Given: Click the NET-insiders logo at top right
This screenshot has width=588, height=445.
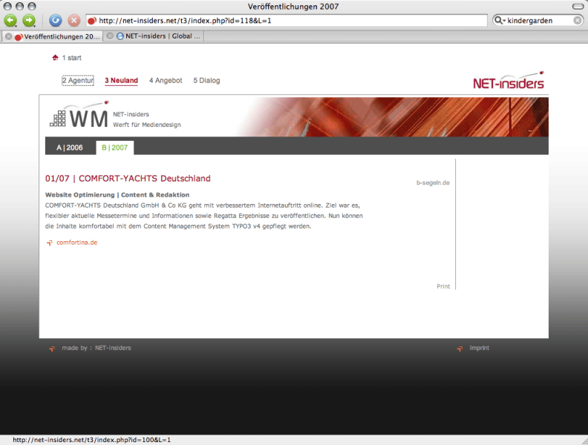Looking at the screenshot, I should (509, 81).
